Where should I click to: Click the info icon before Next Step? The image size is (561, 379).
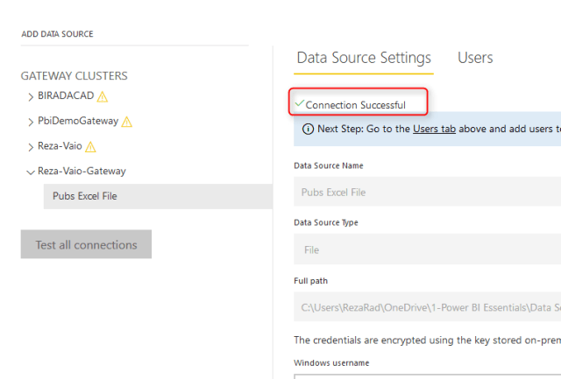pos(308,129)
